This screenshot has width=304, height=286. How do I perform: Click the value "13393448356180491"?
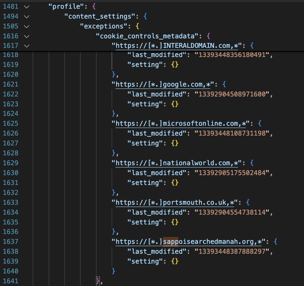tap(232, 55)
